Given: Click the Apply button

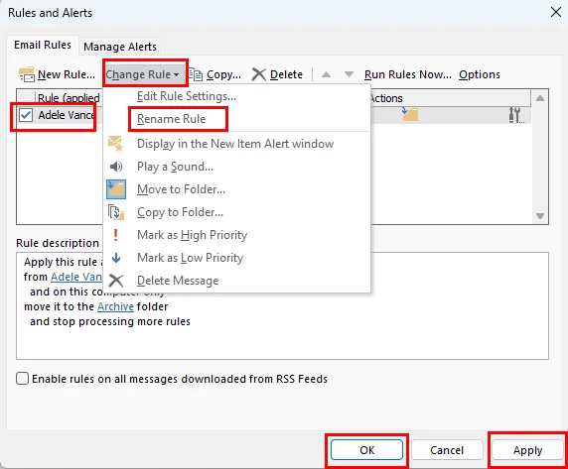Looking at the screenshot, I should [527, 450].
